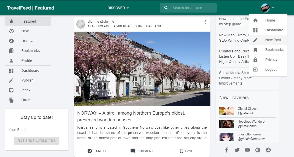This screenshot has height=157, width=294.
Task: Click the Facebook icon in footer
Action: click(227, 150)
